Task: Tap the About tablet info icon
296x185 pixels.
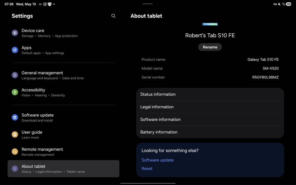Action: point(15,169)
